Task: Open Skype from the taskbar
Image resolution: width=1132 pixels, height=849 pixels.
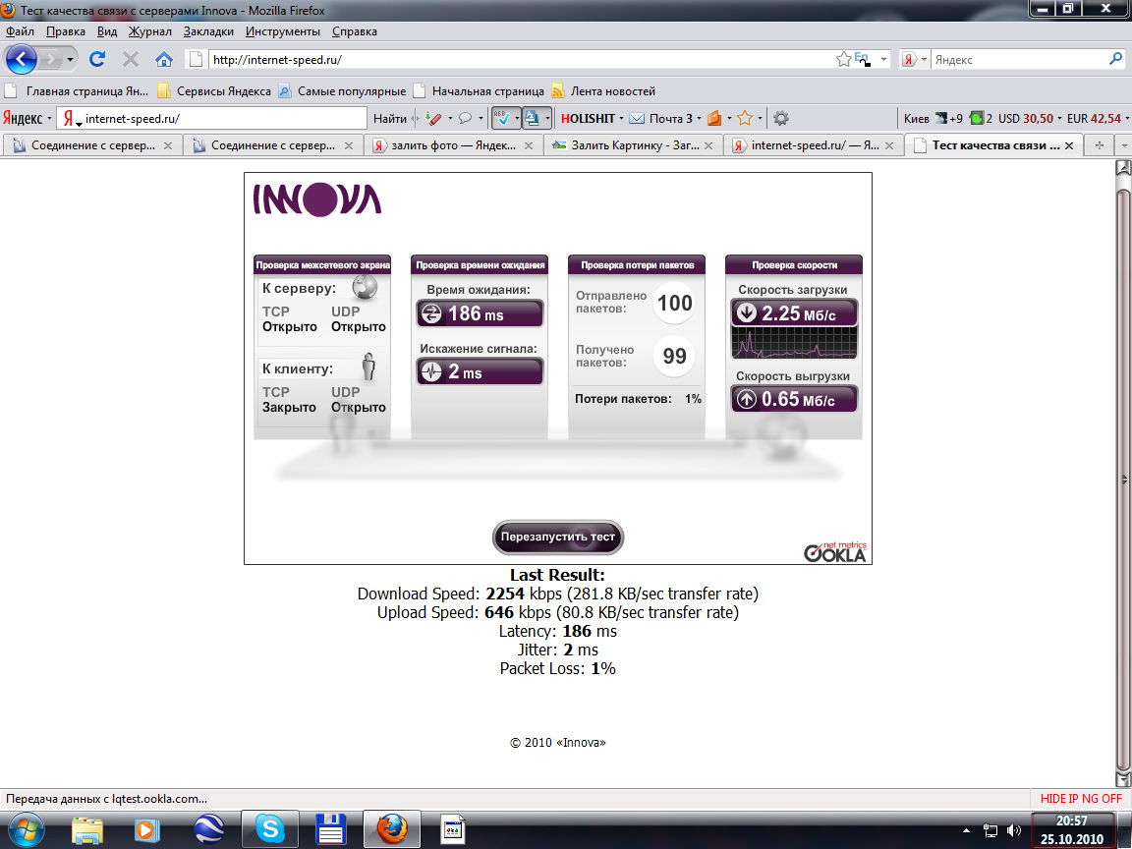Action: 269,828
